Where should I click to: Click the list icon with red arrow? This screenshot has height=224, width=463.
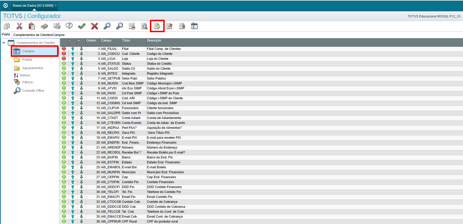(x=132, y=26)
